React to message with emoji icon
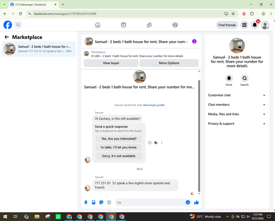Image resolution: width=275 pixels, height=221 pixels. pos(150,142)
